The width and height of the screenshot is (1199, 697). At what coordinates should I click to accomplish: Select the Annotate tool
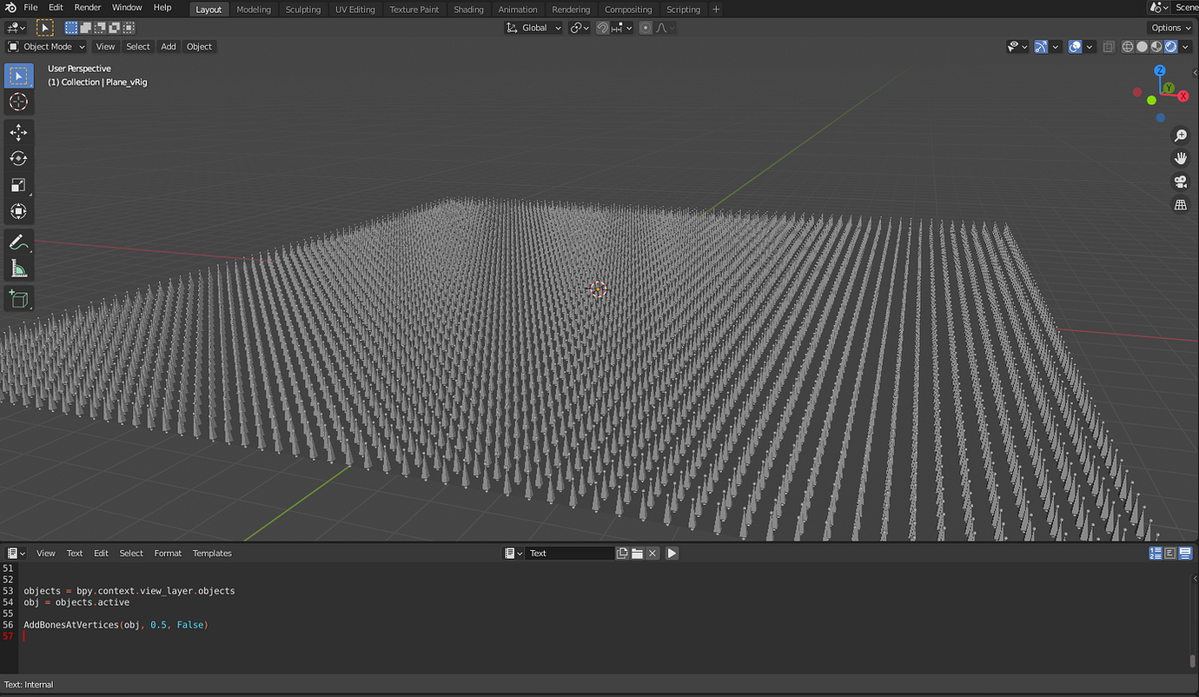pyautogui.click(x=18, y=242)
